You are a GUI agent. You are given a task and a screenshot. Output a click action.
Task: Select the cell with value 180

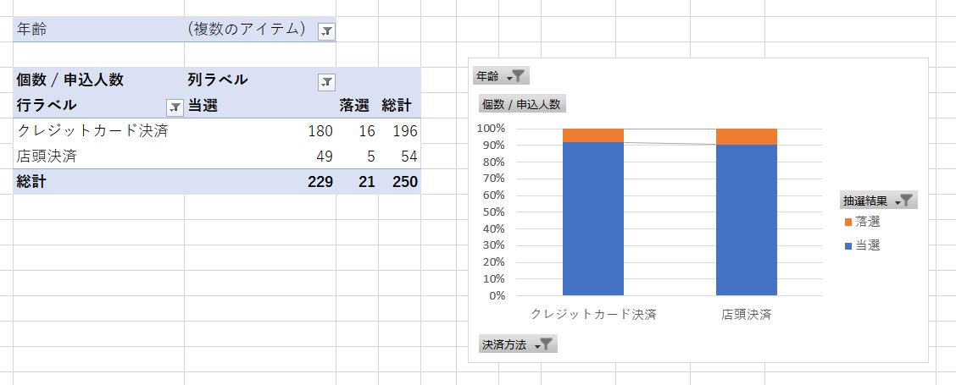pos(260,131)
